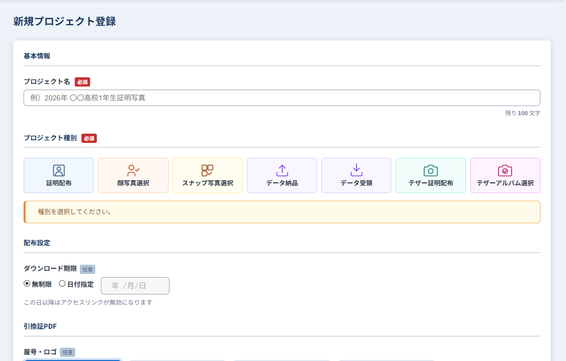Pick the スナップ写真選択 grid icon

point(207,171)
